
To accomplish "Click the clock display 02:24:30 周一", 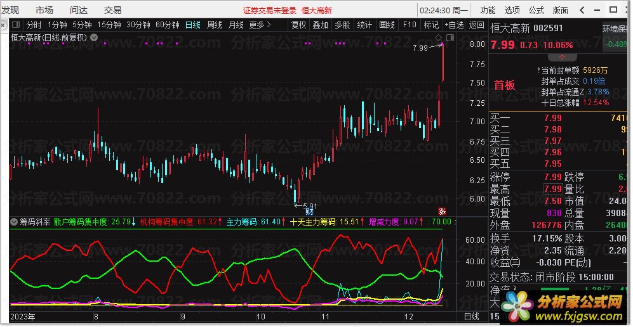I will 444,11.
